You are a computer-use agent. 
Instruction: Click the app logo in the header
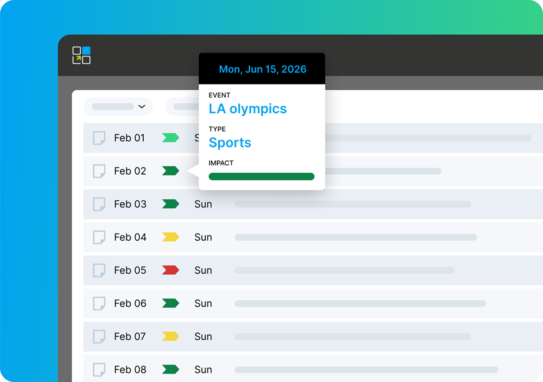(82, 55)
